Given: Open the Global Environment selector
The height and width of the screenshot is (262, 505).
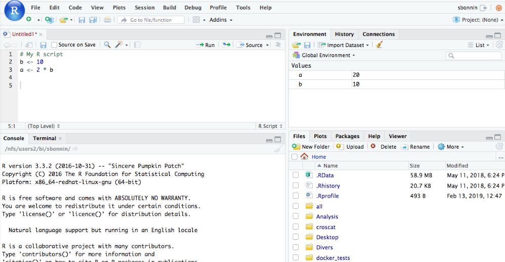Looking at the screenshot, I should (x=324, y=55).
